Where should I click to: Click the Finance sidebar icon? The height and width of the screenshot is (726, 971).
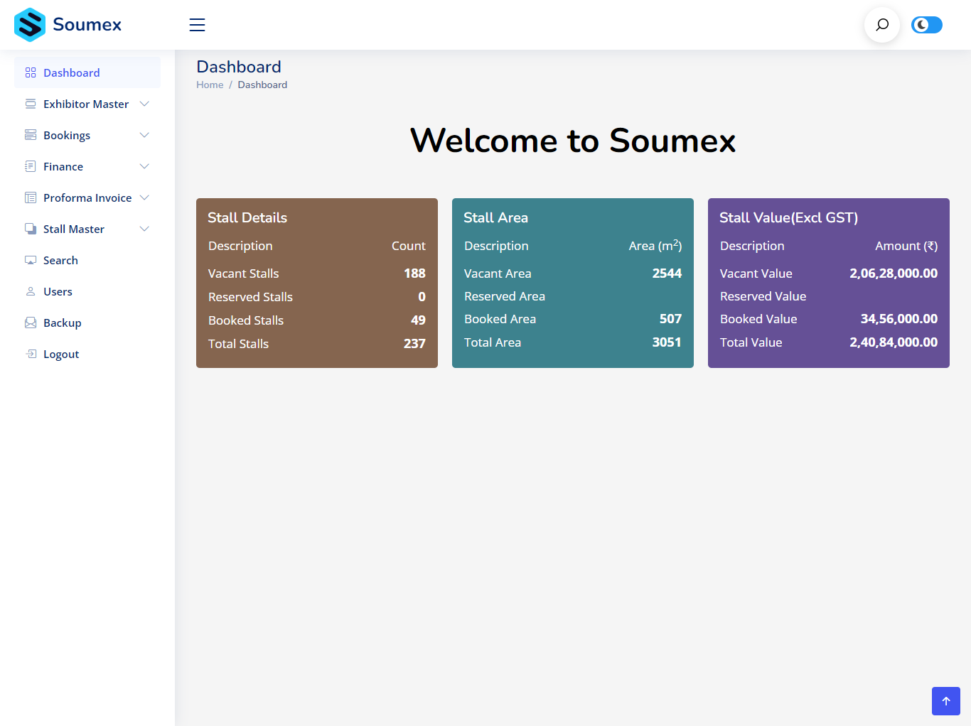coord(31,166)
